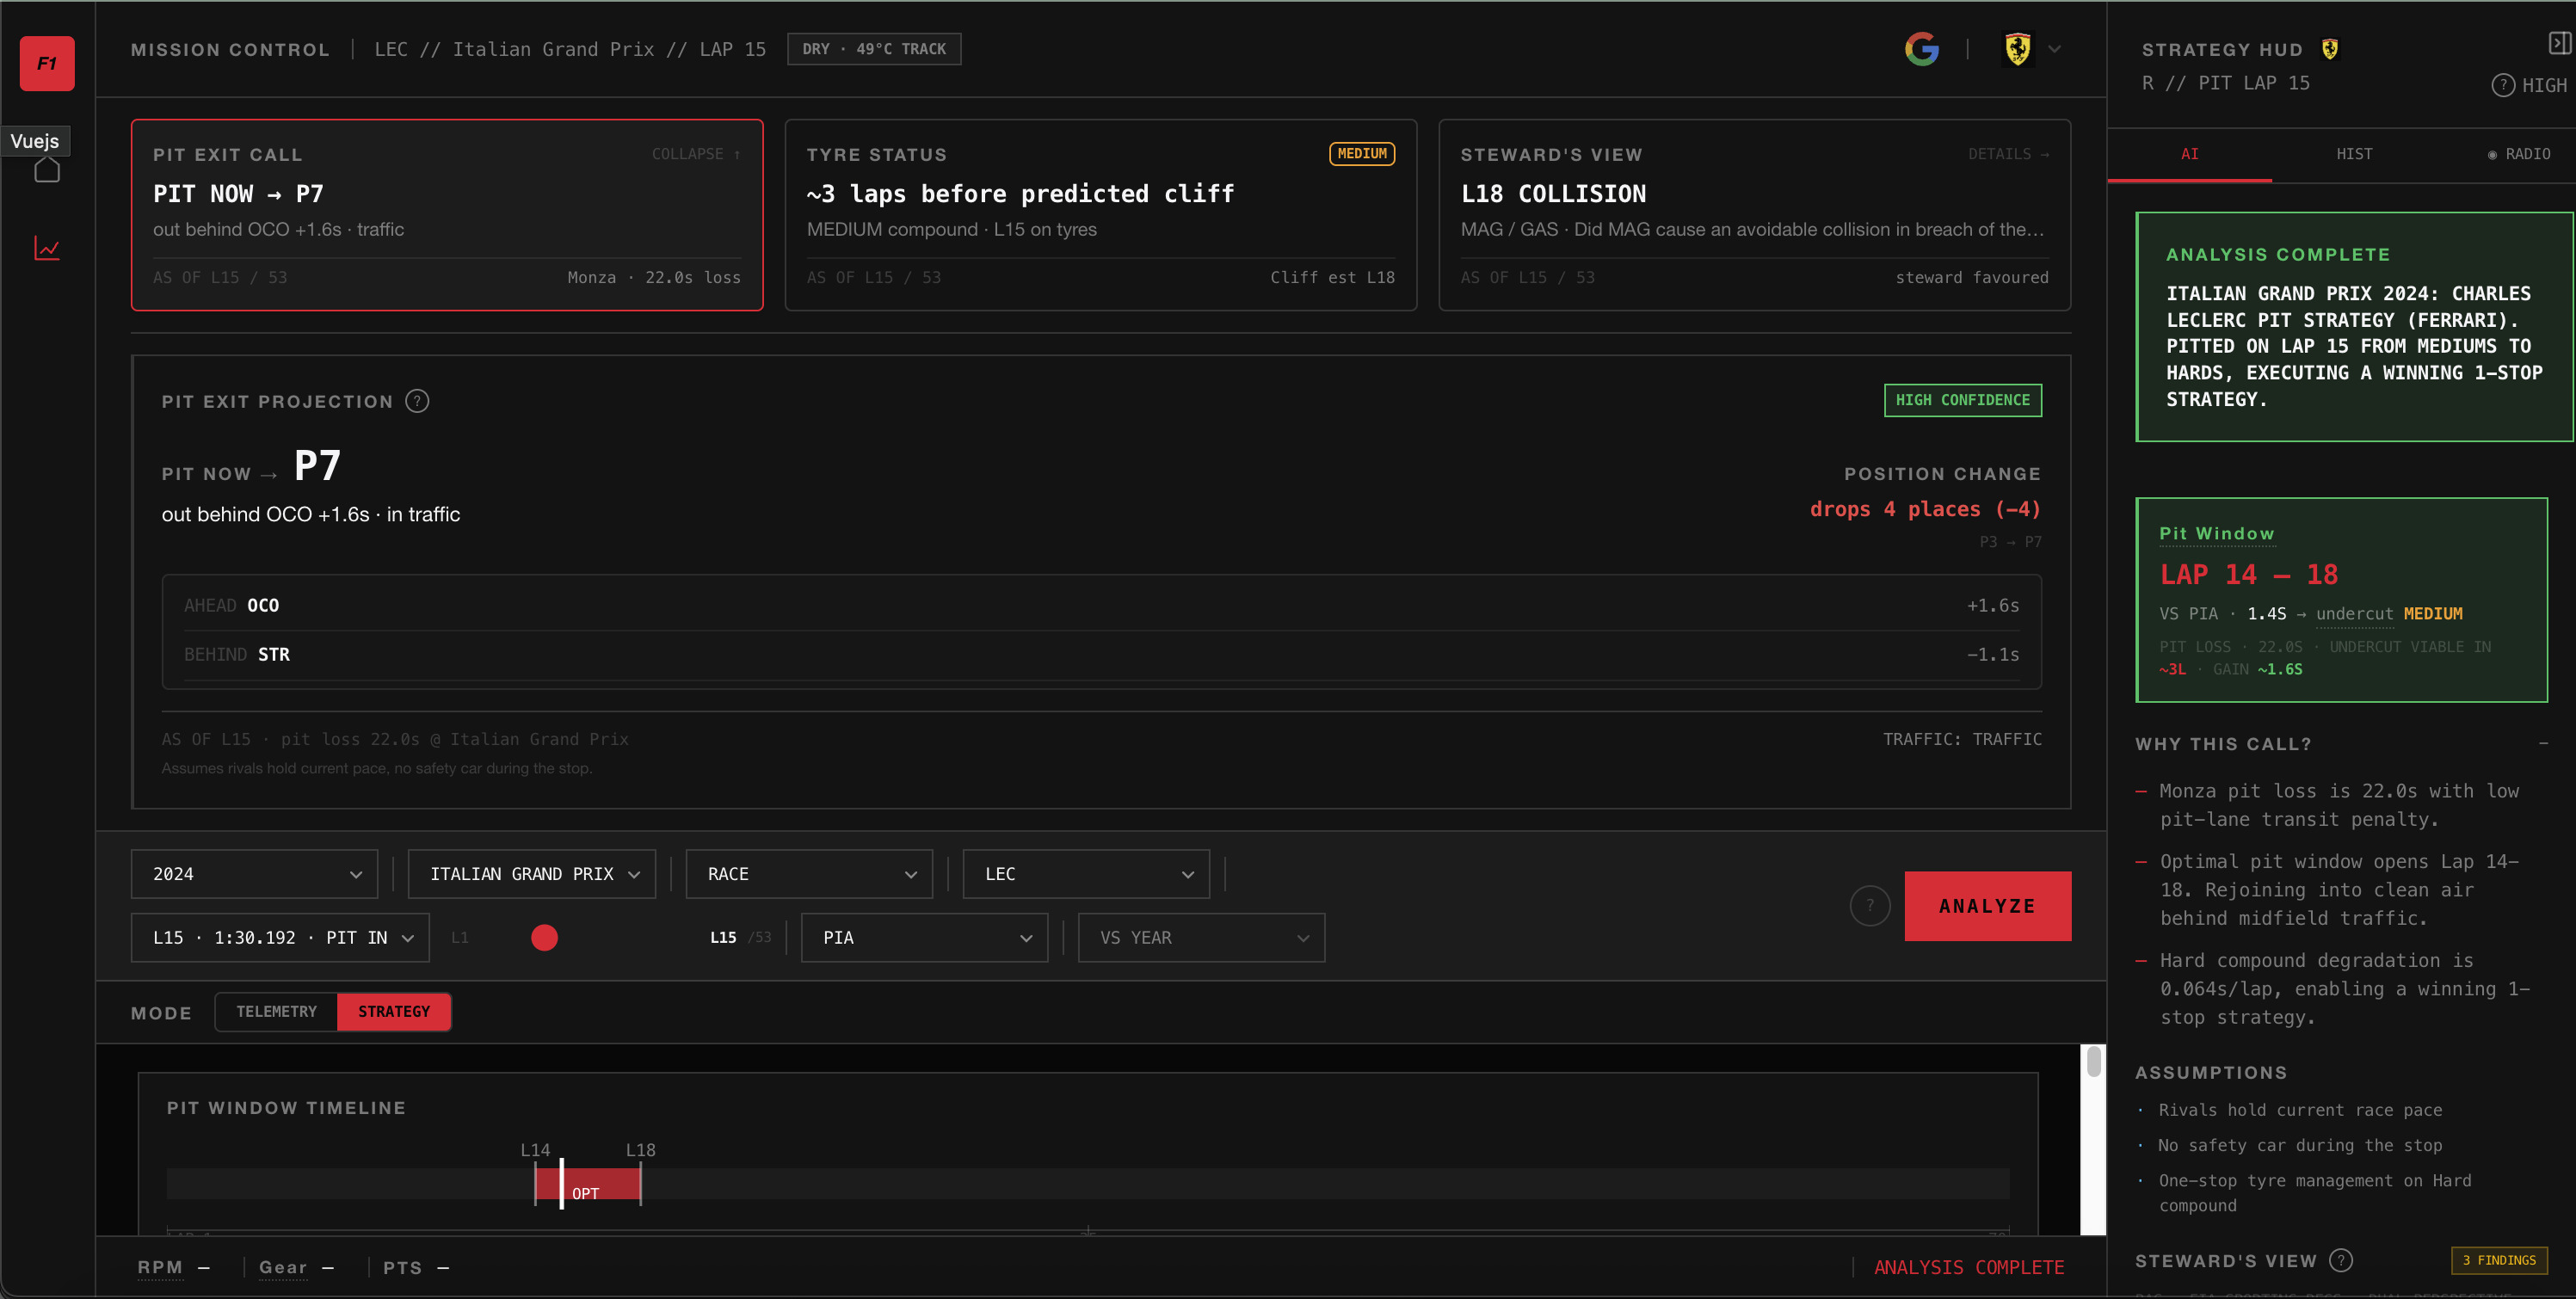
Task: Click the vertical scrollbar thumb
Action: [2093, 1061]
